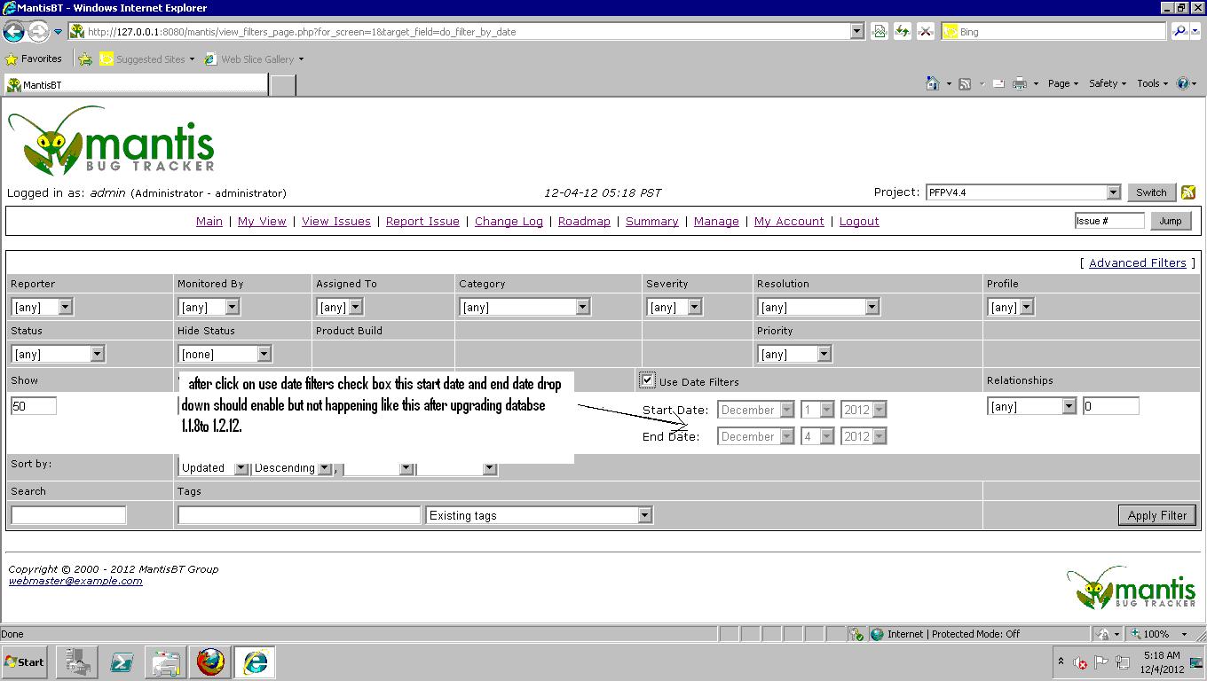Open the Advanced Filters link
The width and height of the screenshot is (1207, 681).
point(1137,263)
